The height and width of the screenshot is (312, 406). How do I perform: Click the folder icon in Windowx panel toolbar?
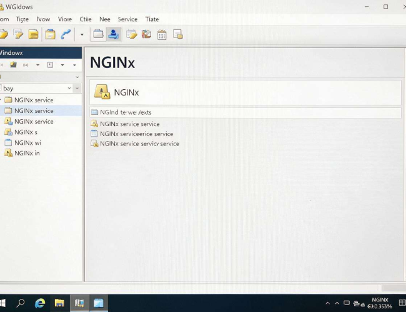pos(13,65)
